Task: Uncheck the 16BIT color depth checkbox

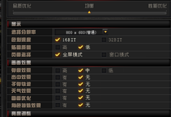Action: [x=58, y=40]
